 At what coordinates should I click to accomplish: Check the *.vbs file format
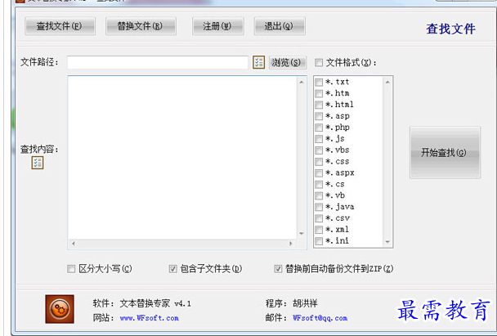[319, 150]
